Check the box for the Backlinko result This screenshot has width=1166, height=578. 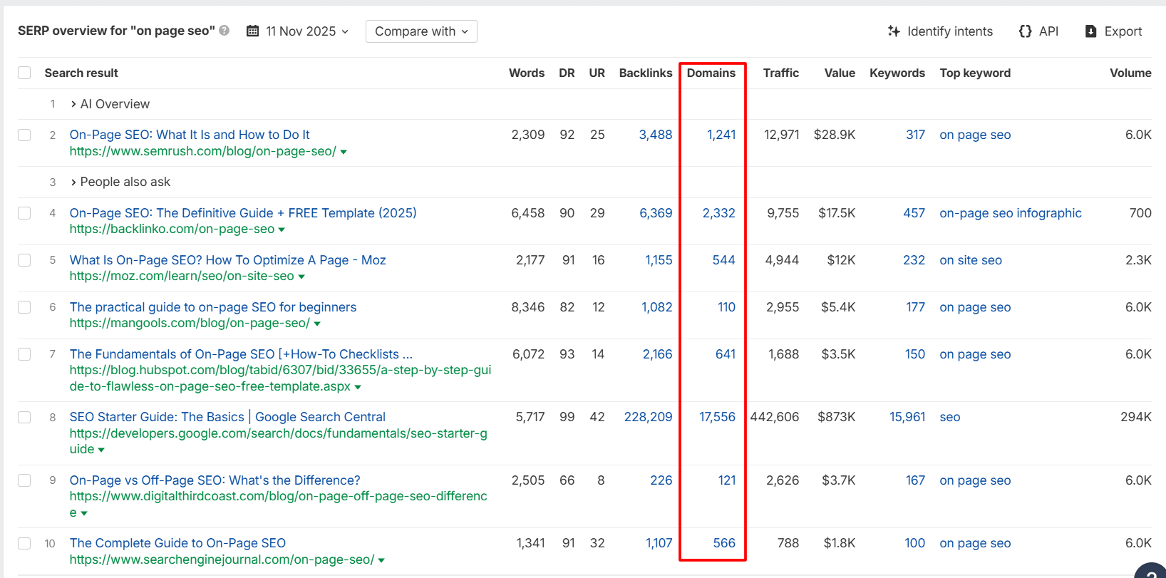tap(24, 213)
